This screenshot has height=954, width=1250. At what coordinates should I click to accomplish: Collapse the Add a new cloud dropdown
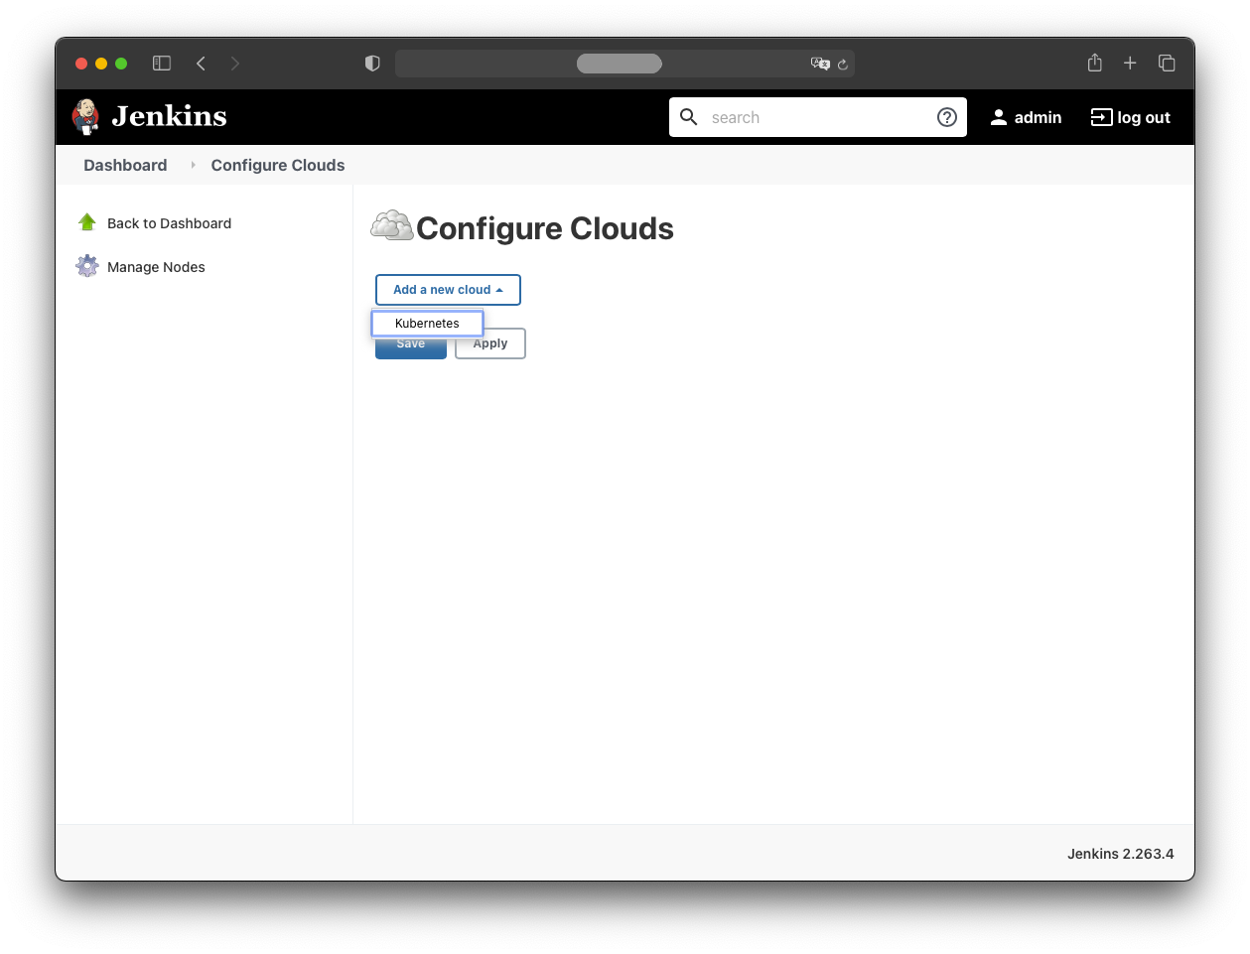448,290
